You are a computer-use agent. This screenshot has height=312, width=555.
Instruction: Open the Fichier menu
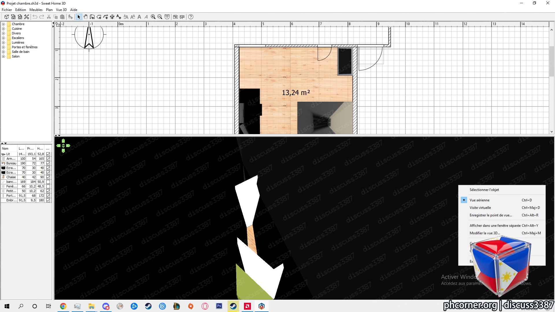click(x=7, y=10)
